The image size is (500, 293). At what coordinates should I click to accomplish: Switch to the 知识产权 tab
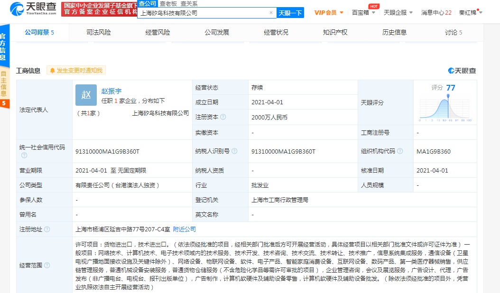point(335,32)
